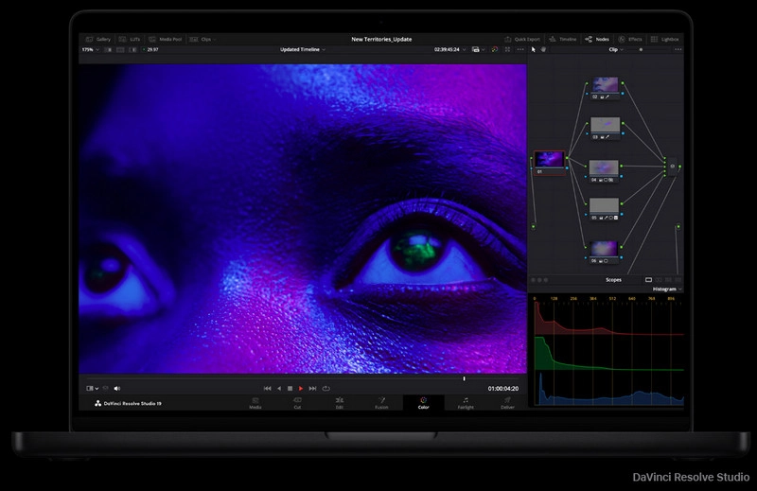Open Quick Export
The height and width of the screenshot is (491, 757).
pyautogui.click(x=522, y=39)
